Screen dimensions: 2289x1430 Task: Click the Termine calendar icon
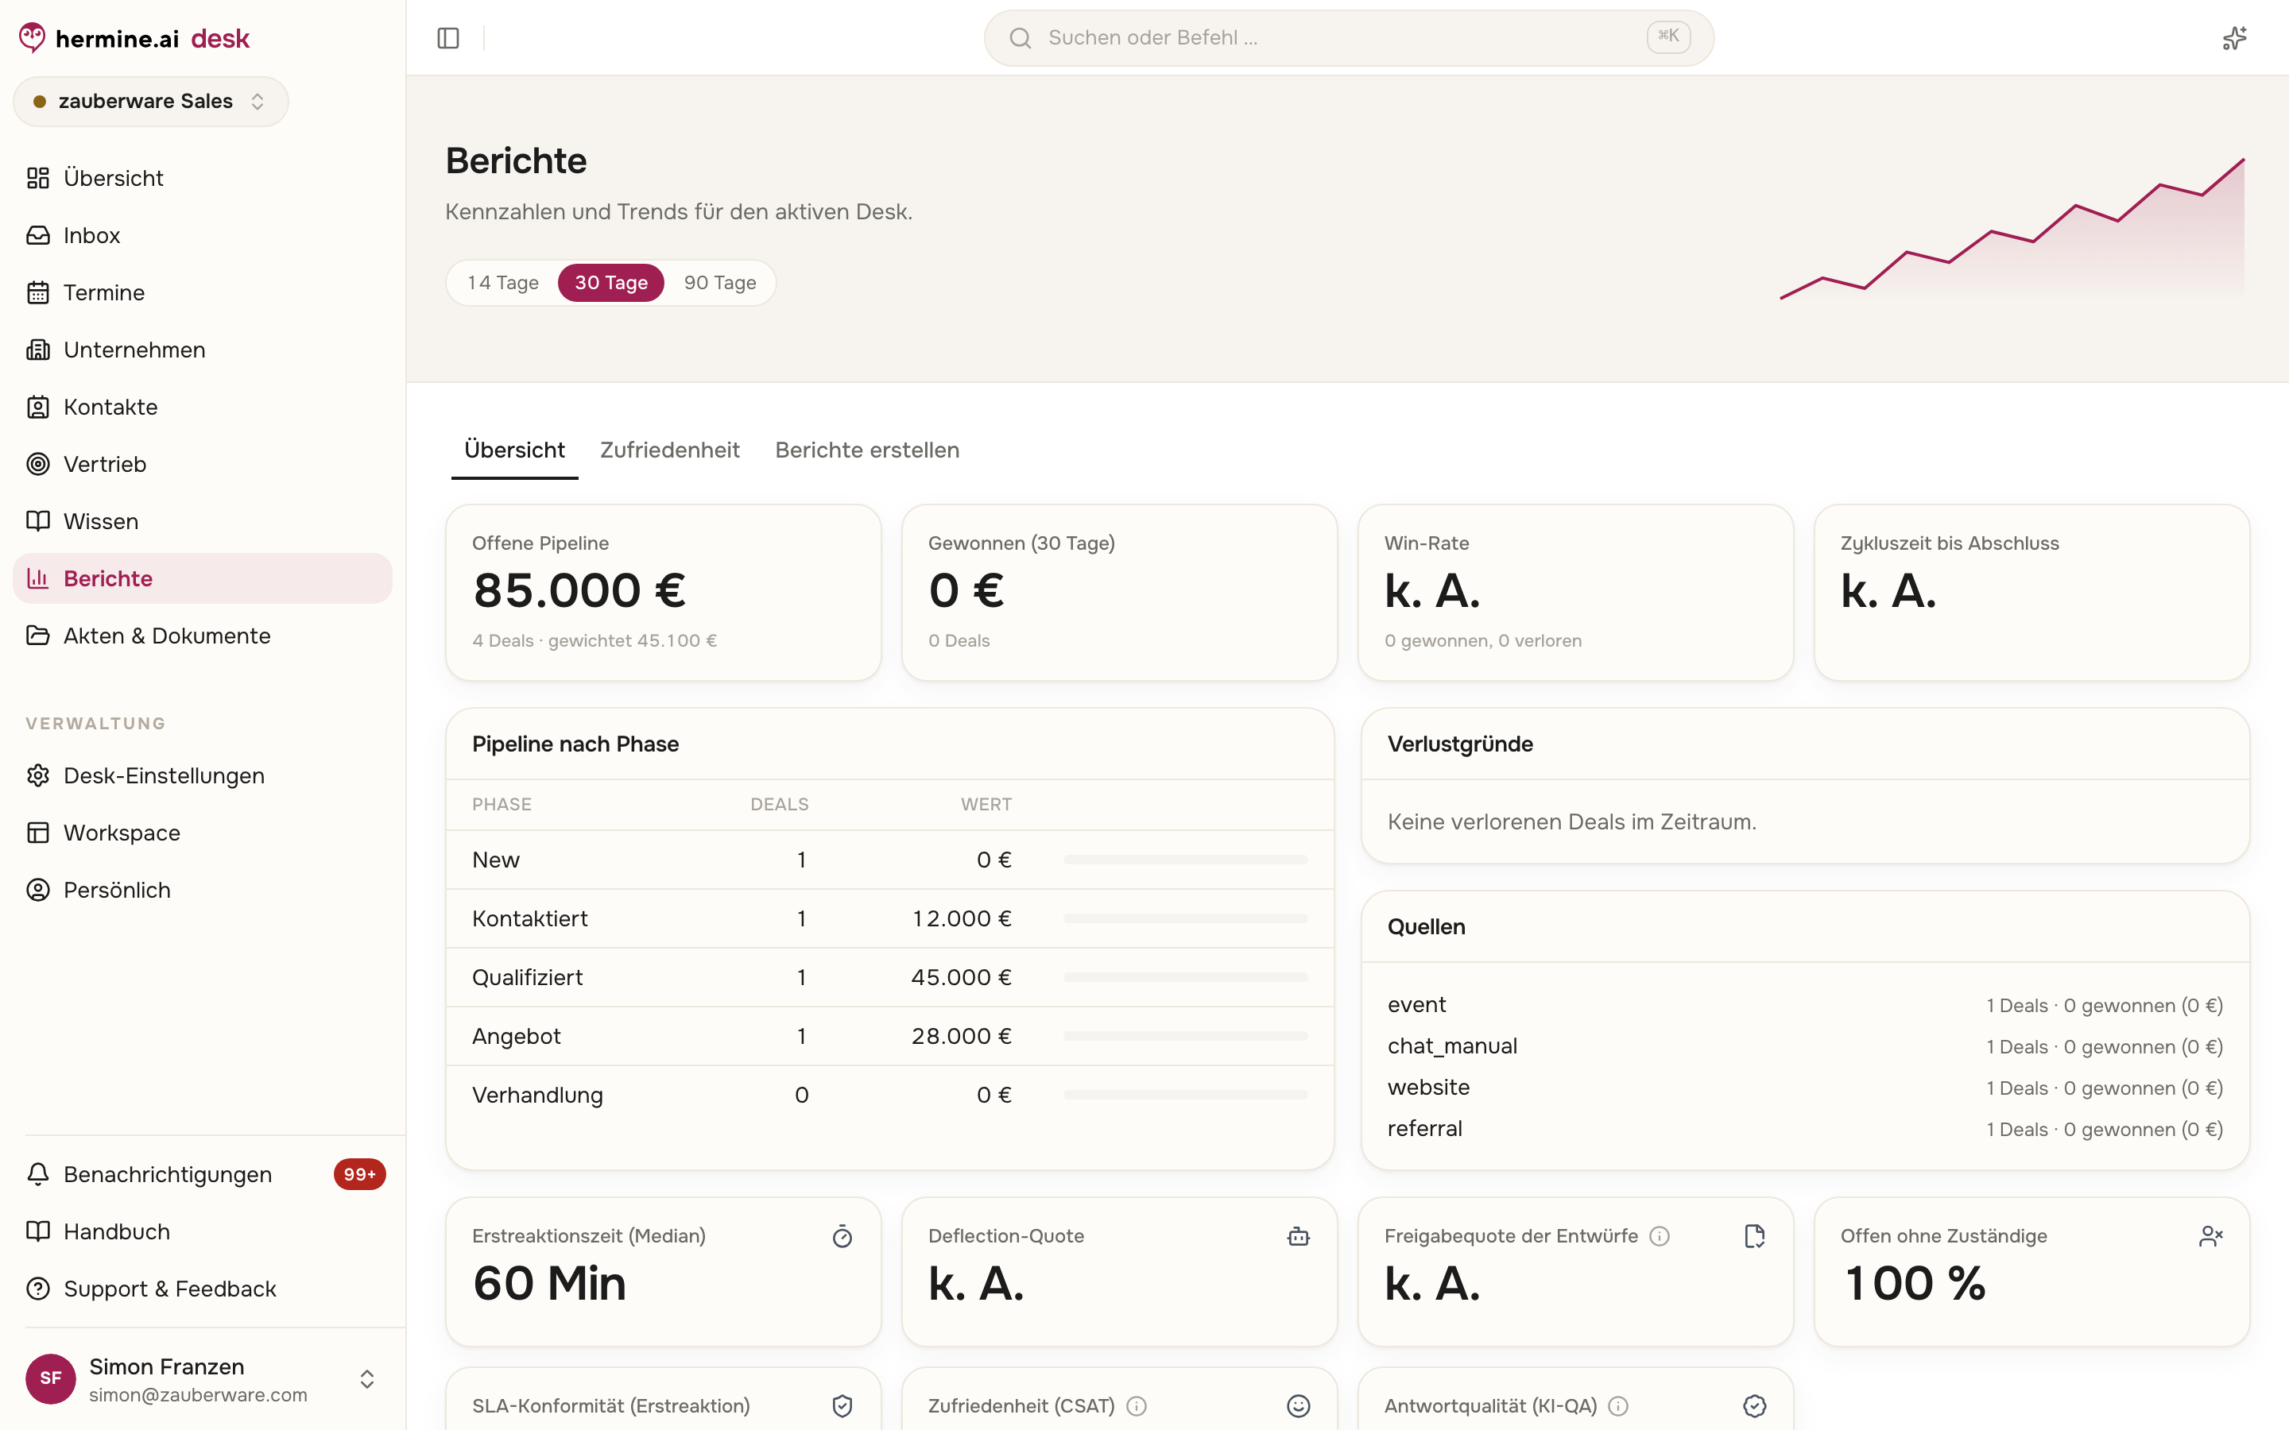coord(38,292)
